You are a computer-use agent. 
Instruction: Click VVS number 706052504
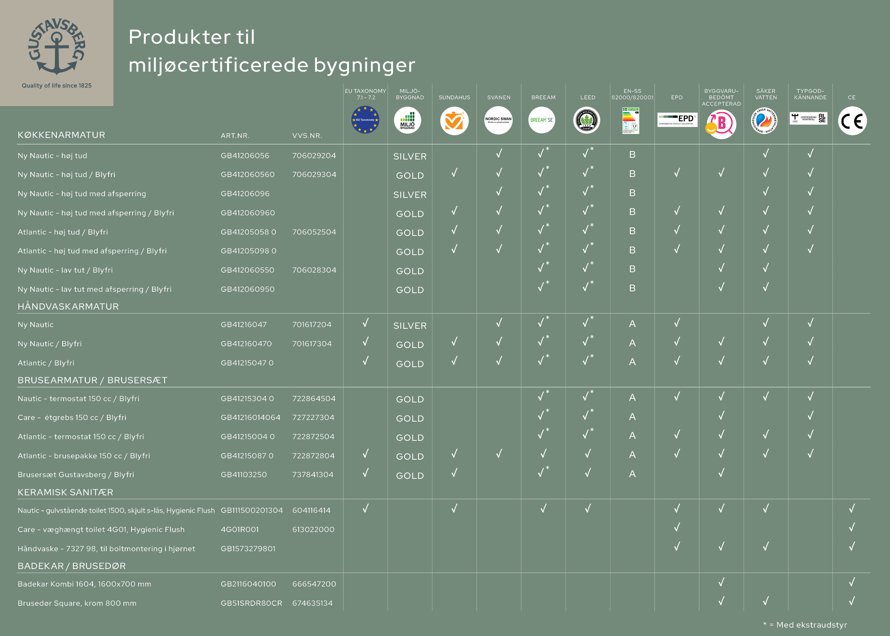(314, 232)
